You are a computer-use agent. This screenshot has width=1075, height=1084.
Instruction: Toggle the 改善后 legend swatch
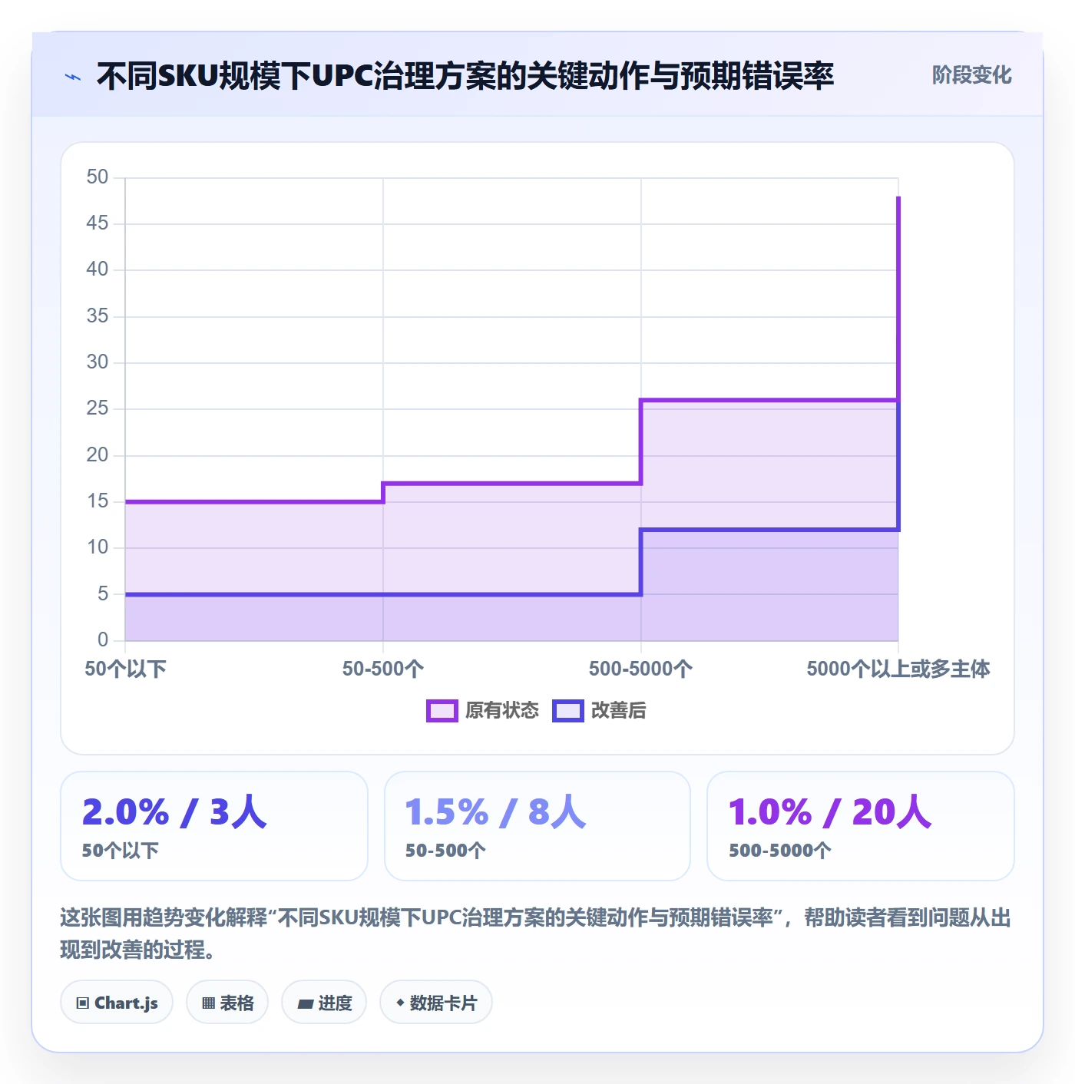(568, 711)
